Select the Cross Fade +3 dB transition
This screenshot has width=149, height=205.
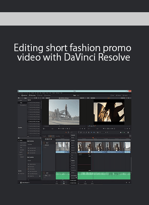(x=32, y=148)
